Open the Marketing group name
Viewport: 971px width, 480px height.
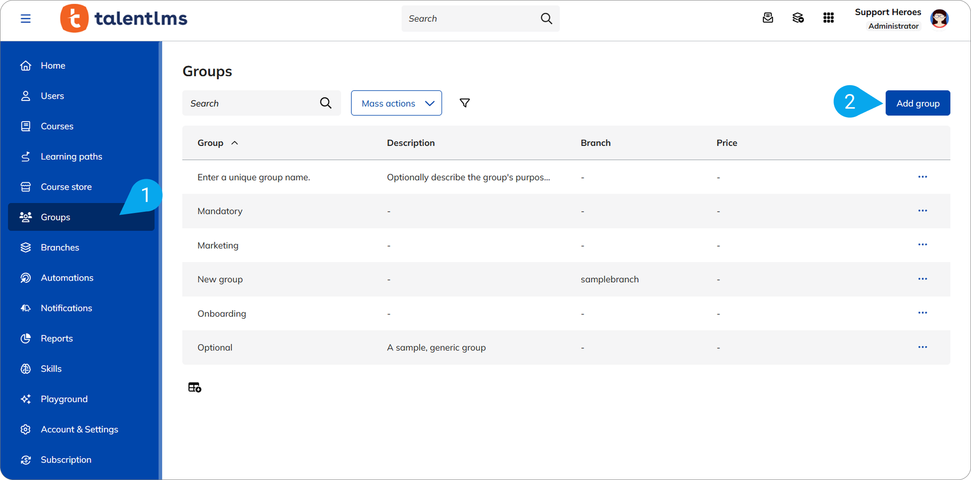[218, 245]
